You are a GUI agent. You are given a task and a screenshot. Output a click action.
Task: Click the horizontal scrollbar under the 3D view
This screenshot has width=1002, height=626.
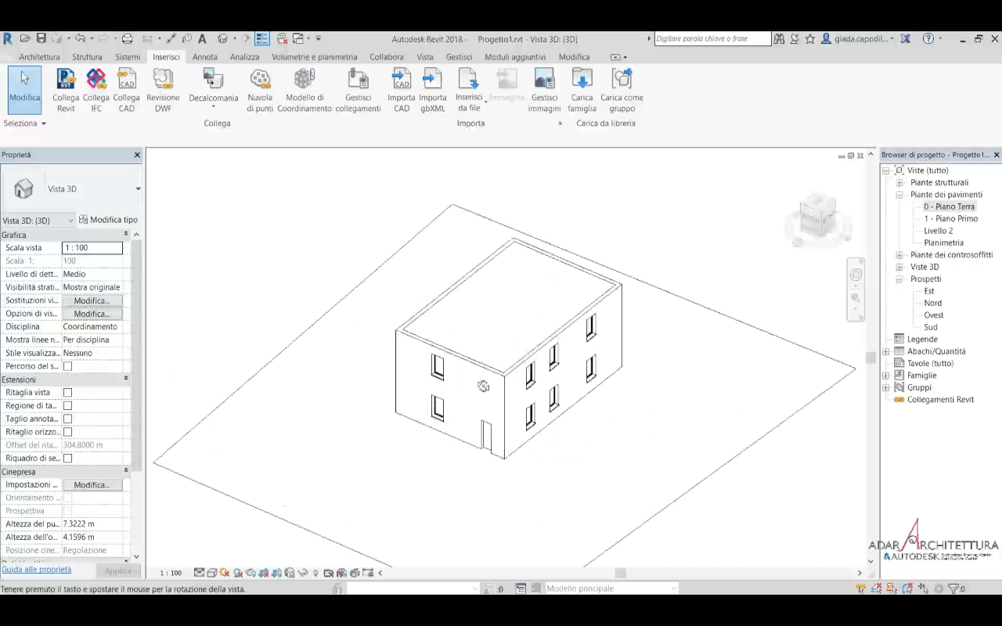620,573
